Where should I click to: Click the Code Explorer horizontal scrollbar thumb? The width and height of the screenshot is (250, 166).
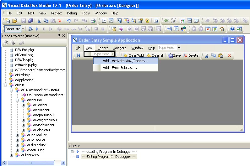31,163
